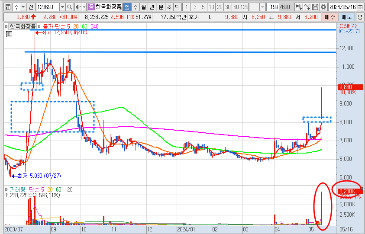Click the candle count field showing 199

273,7
